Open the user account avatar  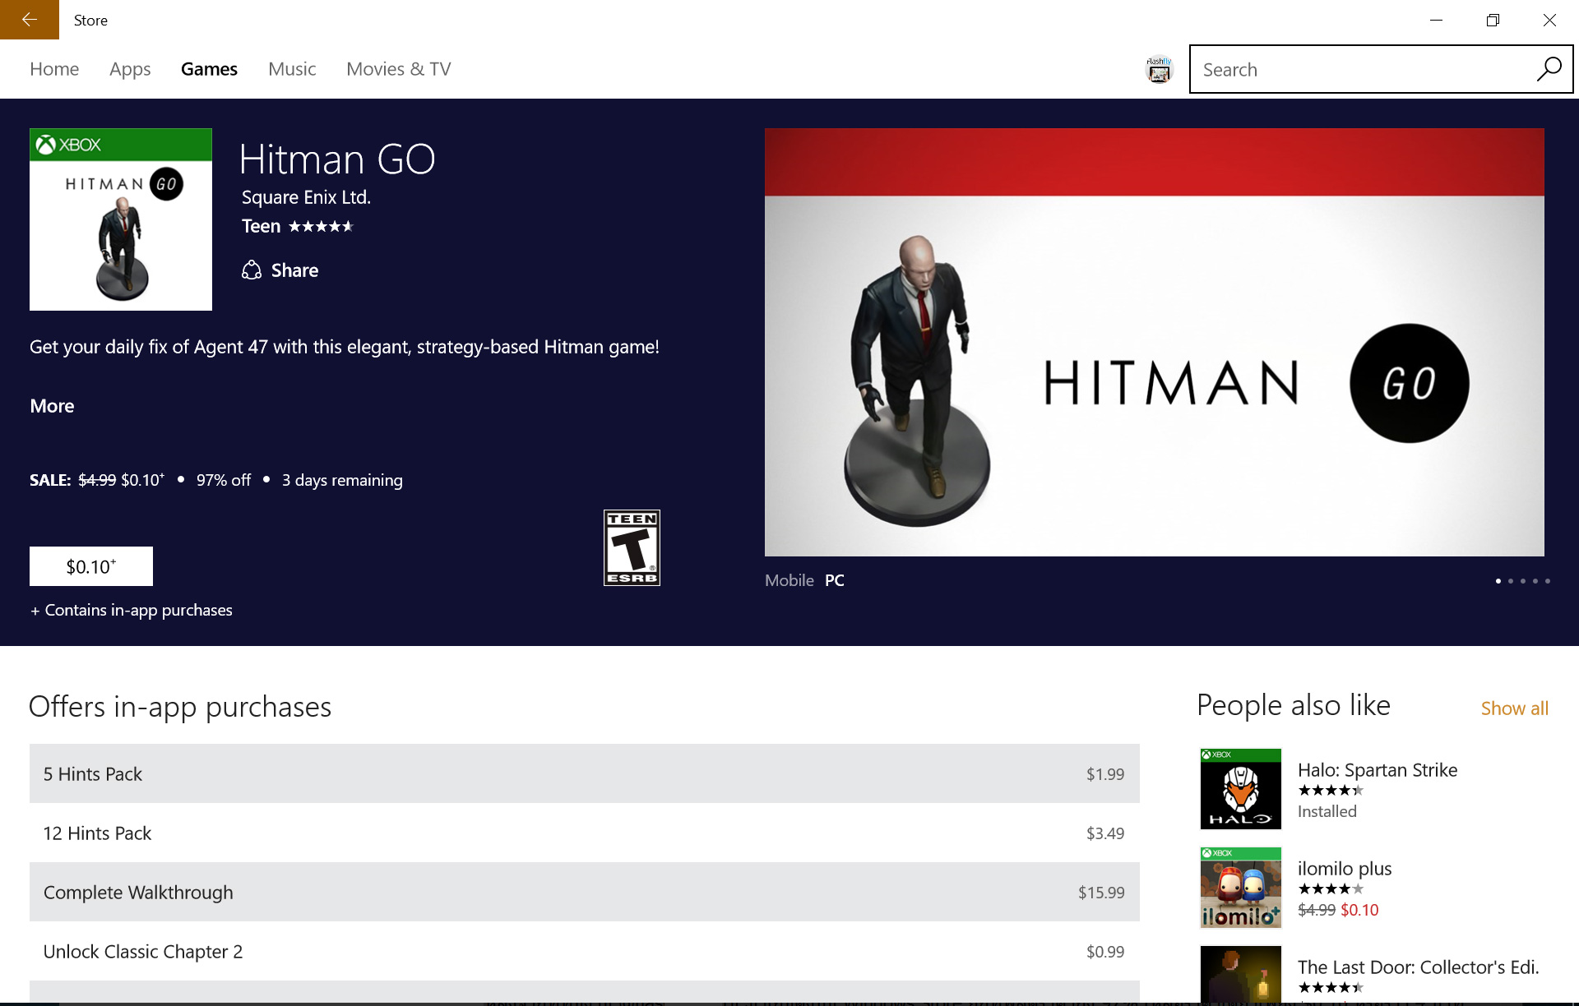coord(1159,70)
